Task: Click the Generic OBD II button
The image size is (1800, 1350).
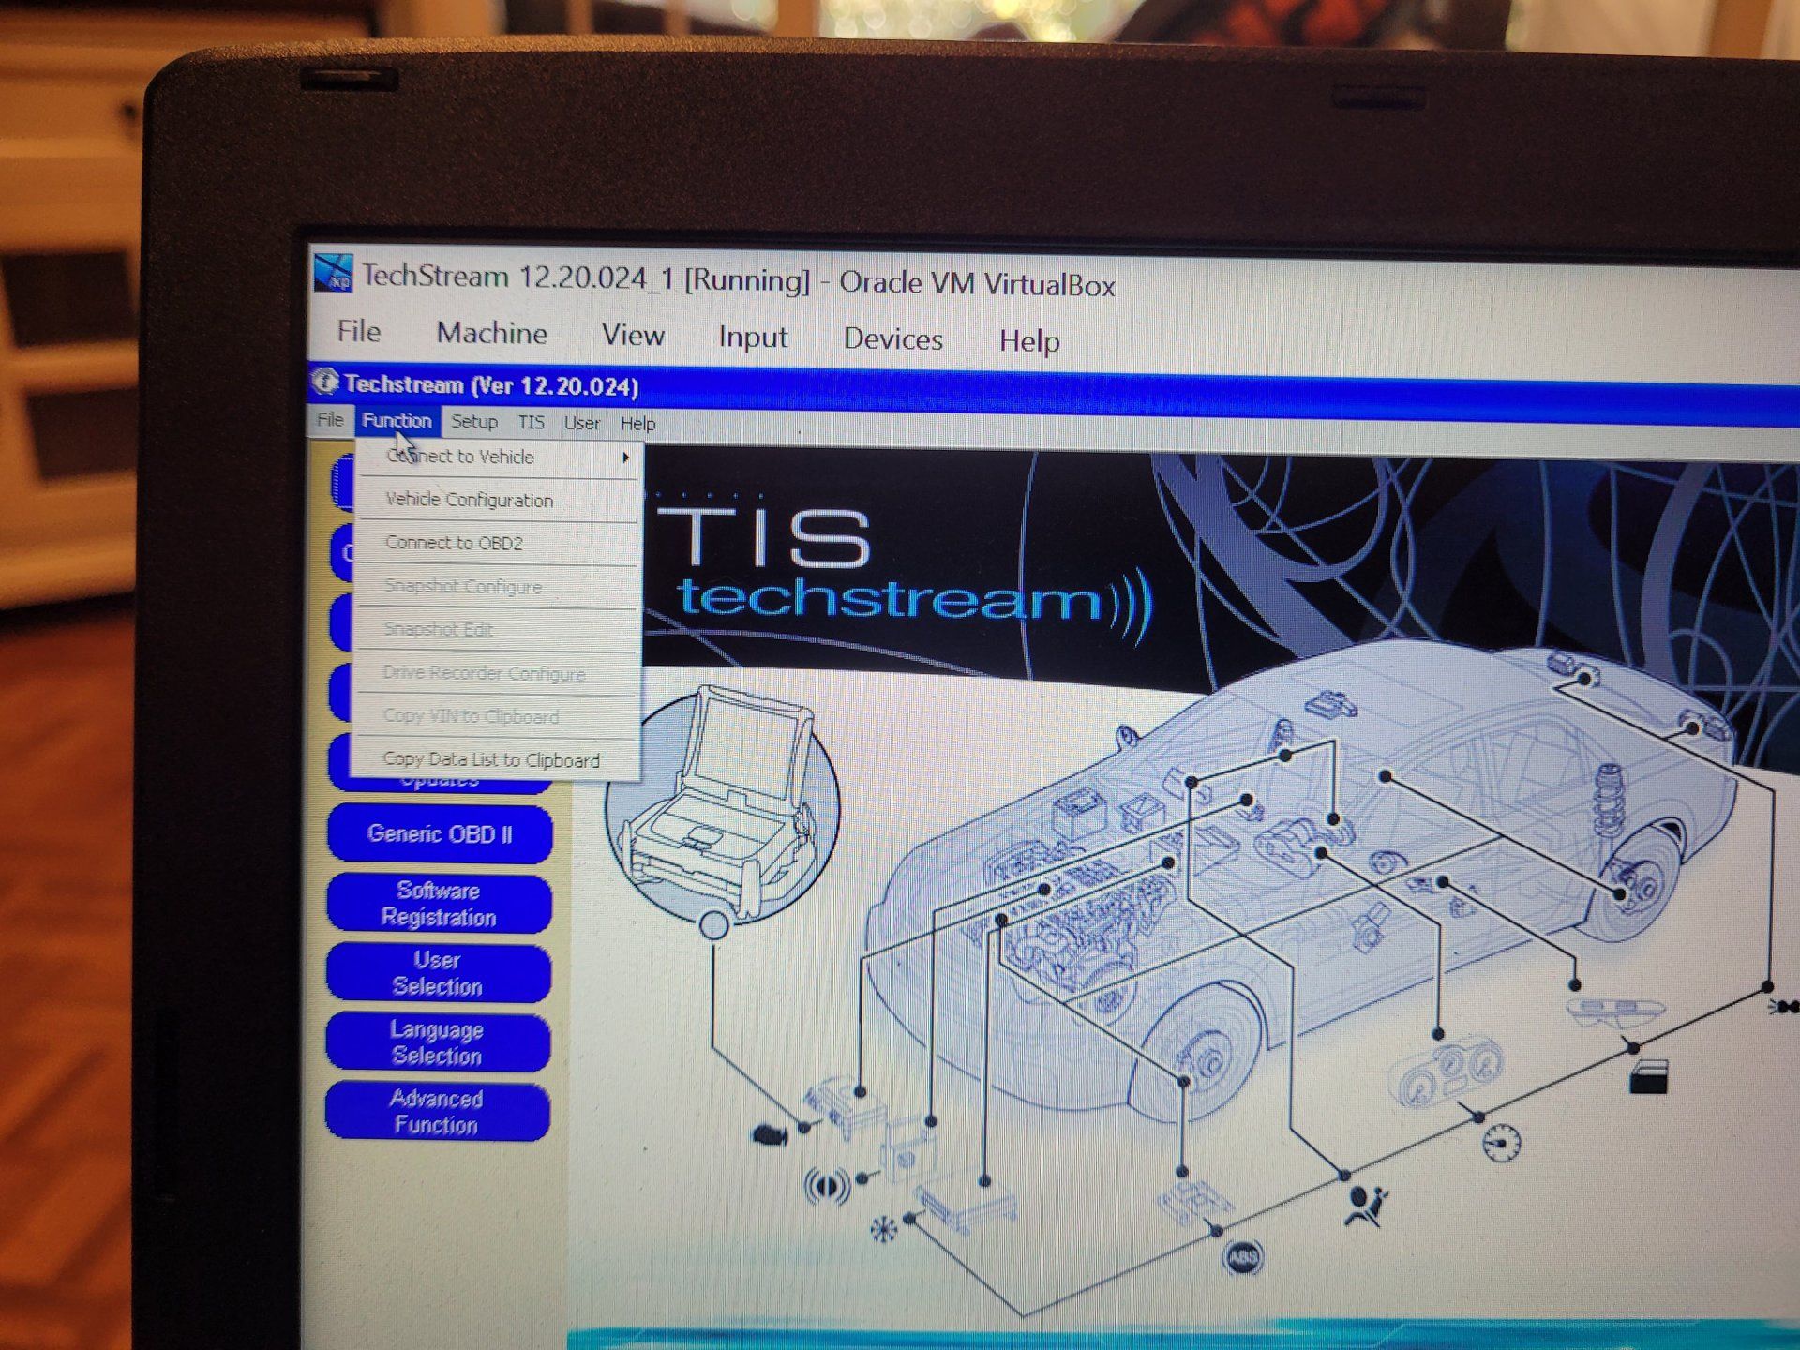Action: (x=440, y=833)
